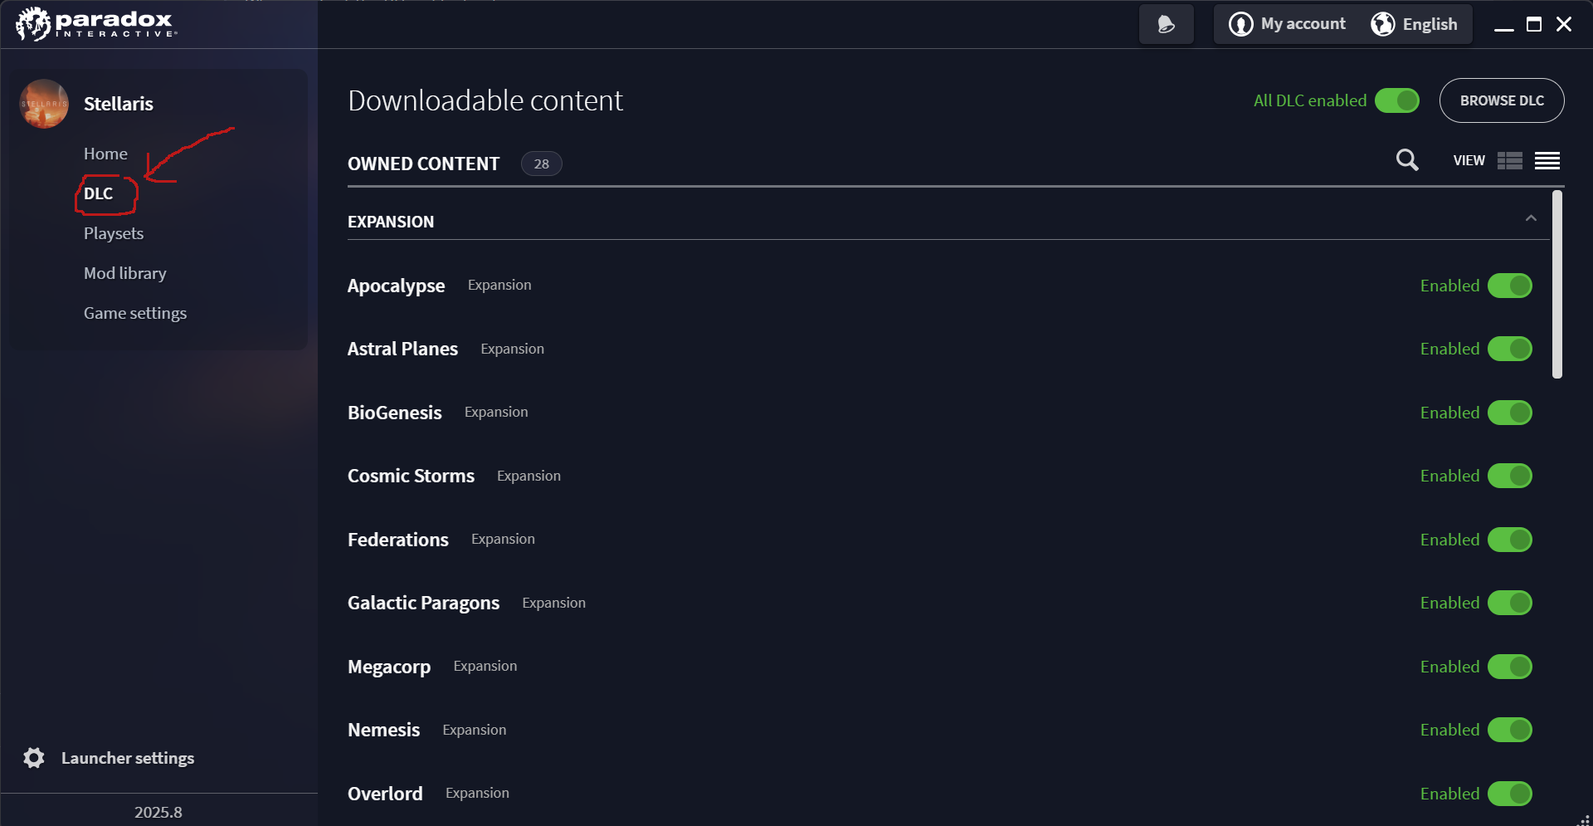Open Launcher settings

click(128, 758)
